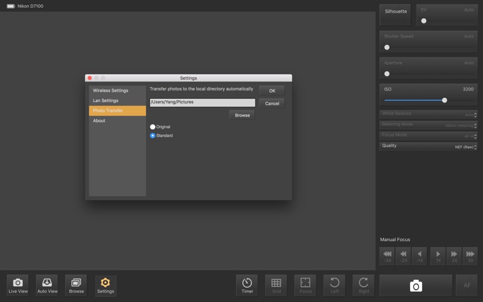The width and height of the screenshot is (483, 302).
Task: Close the Settings dialog window
Action: [x=89, y=78]
